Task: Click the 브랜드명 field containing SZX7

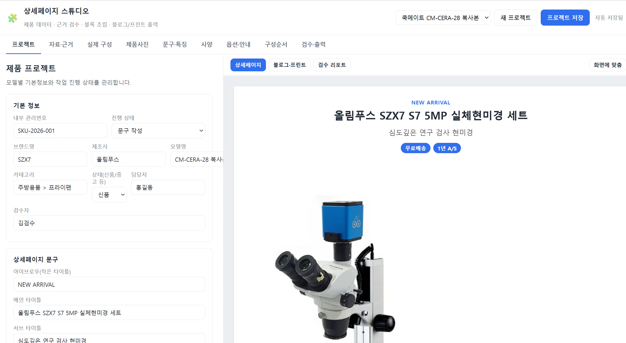Action: pos(50,159)
